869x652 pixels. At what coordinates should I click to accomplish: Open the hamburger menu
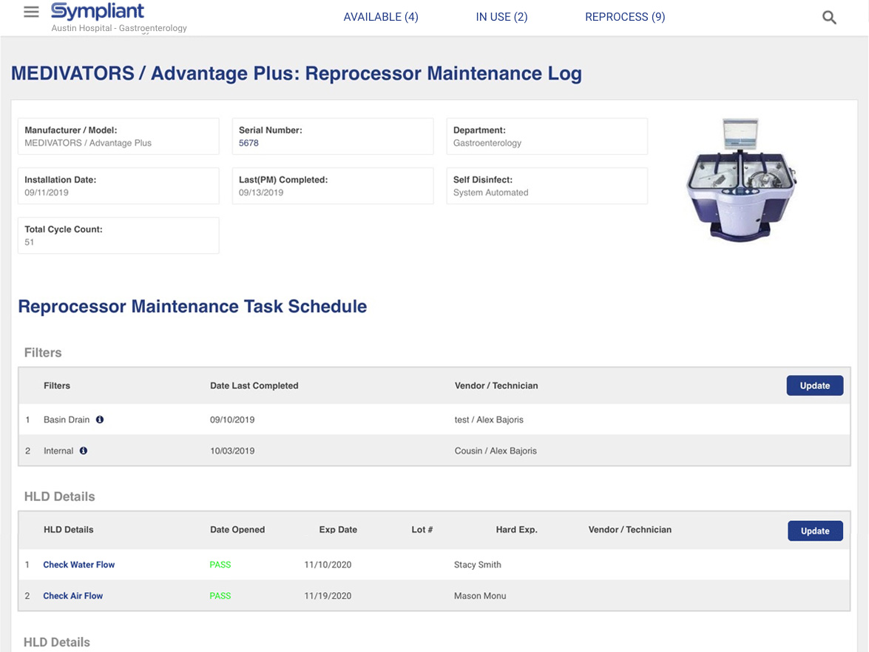tap(31, 12)
